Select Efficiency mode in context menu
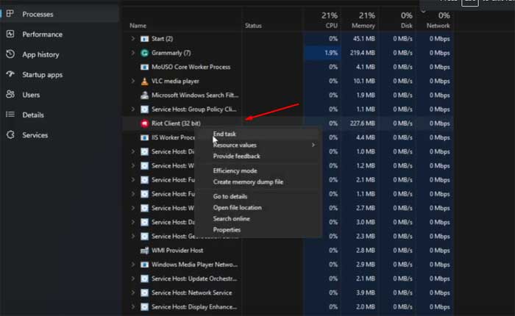Image resolution: width=515 pixels, height=316 pixels. (235, 170)
